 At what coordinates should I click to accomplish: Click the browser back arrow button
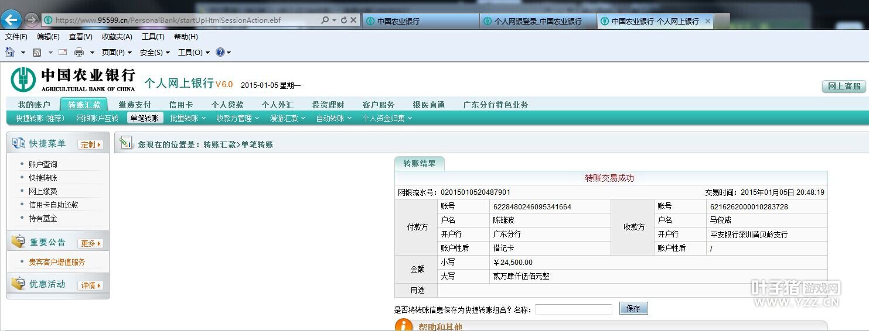click(12, 19)
